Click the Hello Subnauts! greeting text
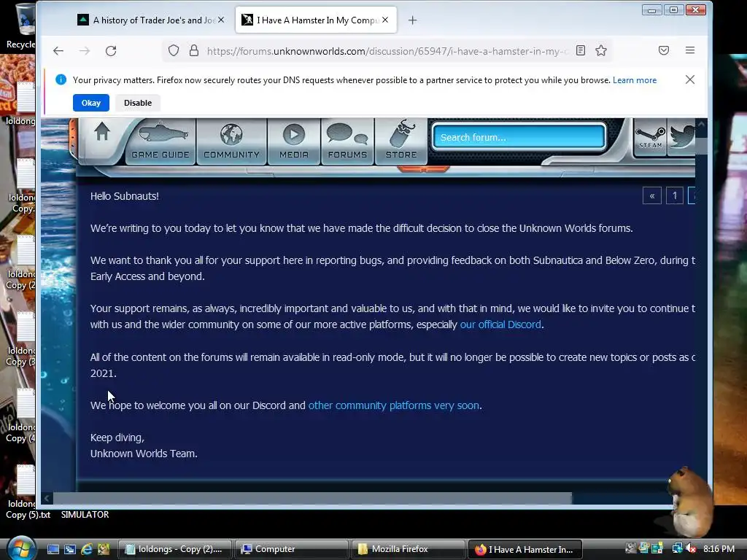This screenshot has height=560, width=747. 125,196
